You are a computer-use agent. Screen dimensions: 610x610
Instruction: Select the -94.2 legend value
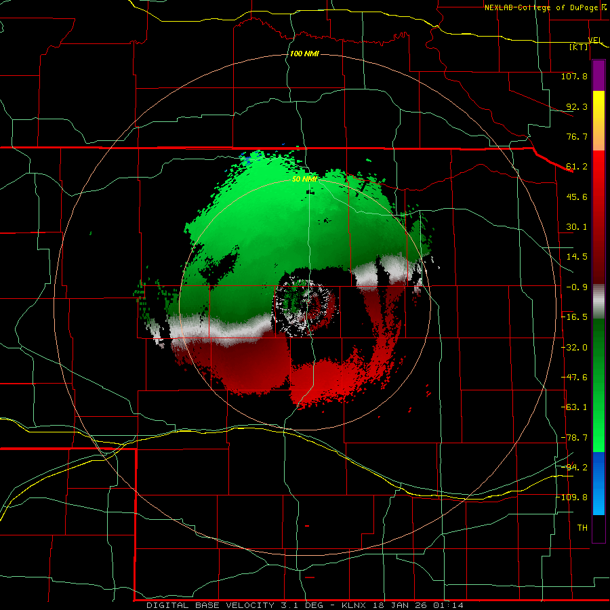[x=574, y=468]
